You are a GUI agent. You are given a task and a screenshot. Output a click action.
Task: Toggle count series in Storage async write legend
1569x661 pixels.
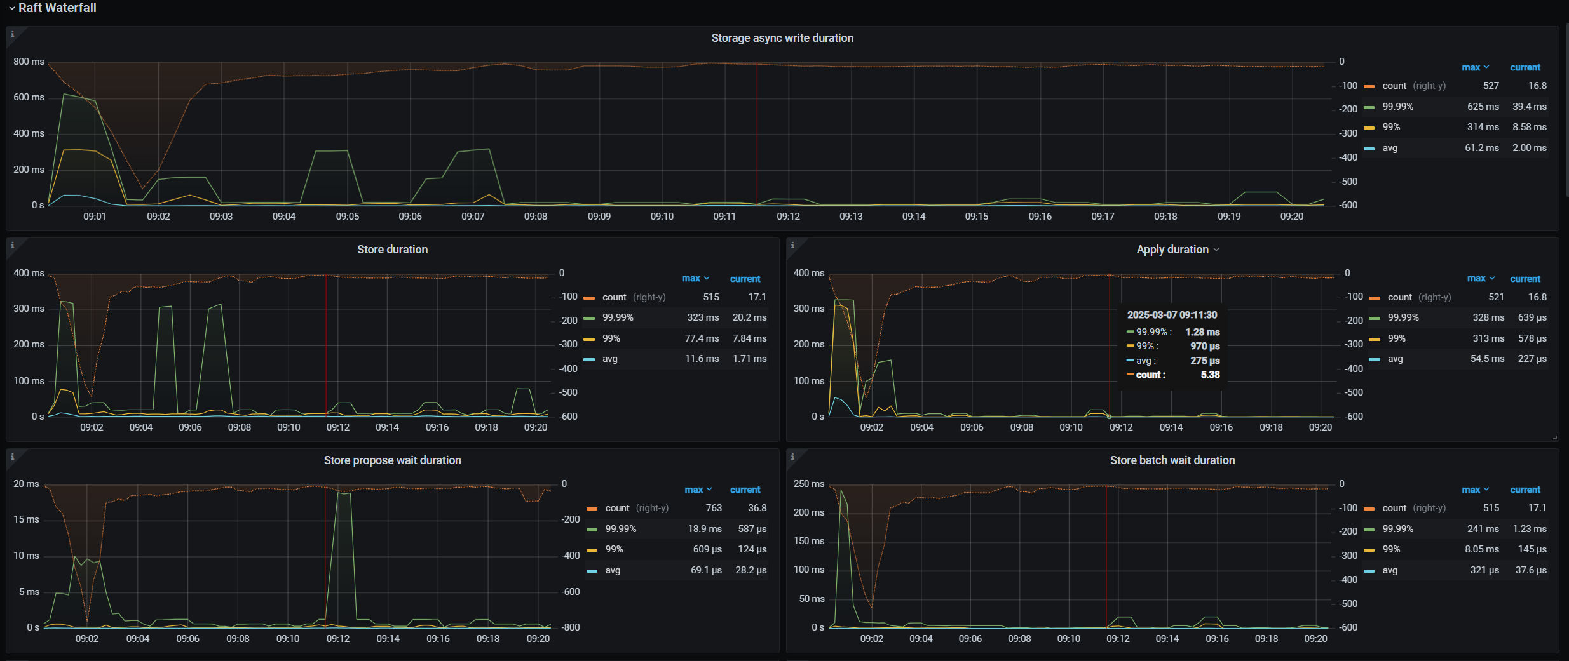tap(1394, 86)
